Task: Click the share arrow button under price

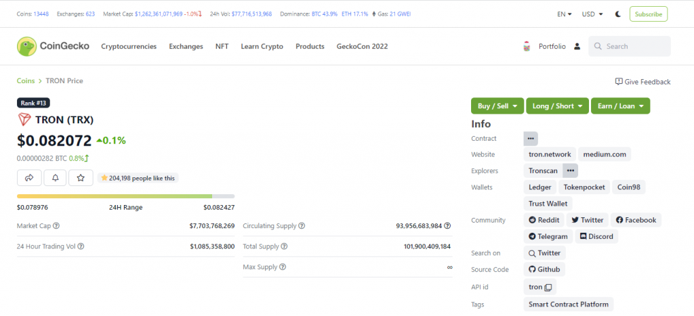Action: (x=29, y=178)
